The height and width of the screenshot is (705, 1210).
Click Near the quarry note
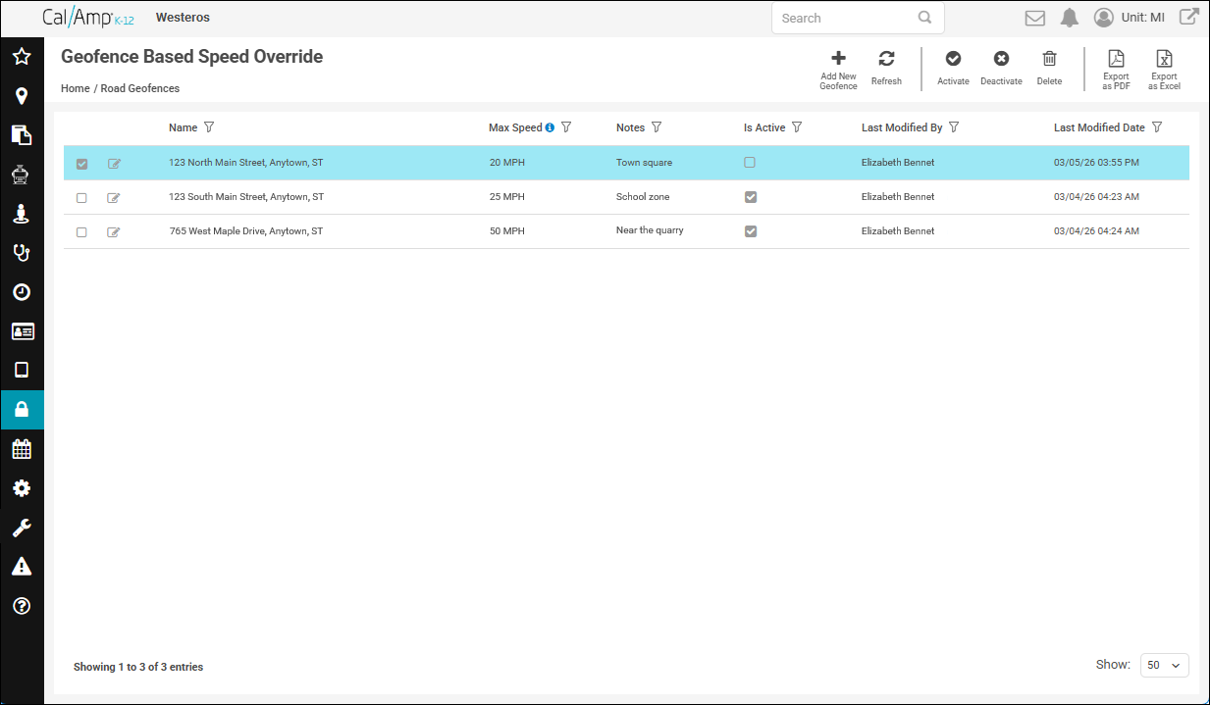(650, 230)
